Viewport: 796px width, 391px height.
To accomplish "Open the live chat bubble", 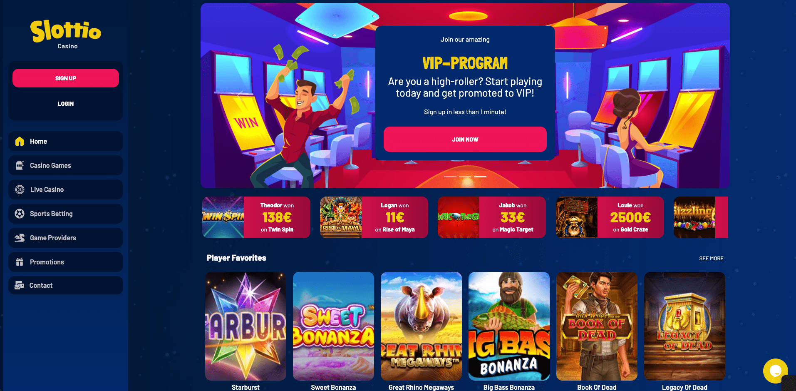I will click(x=775, y=371).
